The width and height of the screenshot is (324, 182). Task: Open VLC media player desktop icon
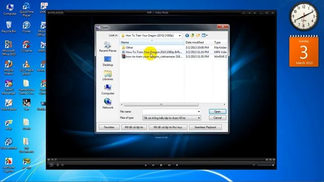pos(26,68)
